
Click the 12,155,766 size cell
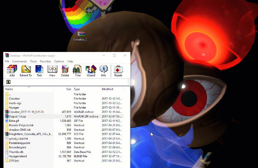[x=64, y=156]
